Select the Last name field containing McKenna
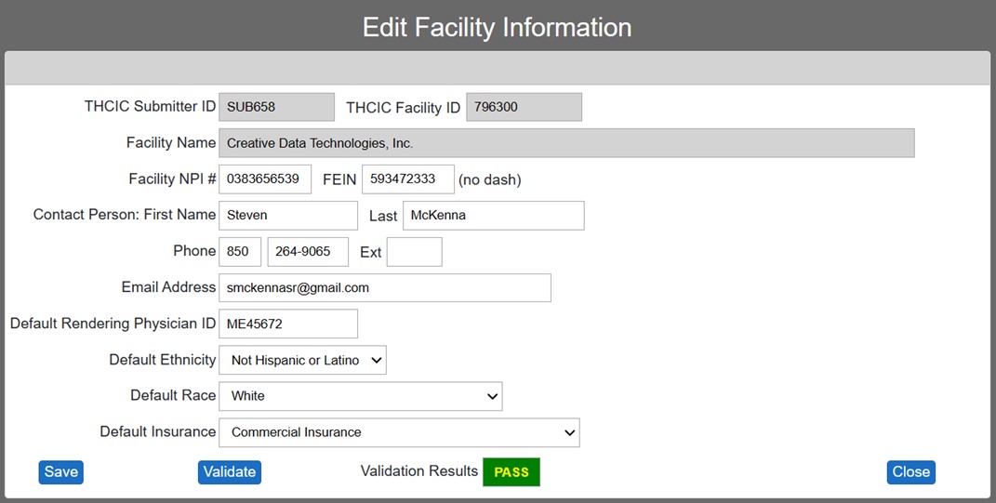Viewport: 996px width, 503px height. tap(494, 216)
